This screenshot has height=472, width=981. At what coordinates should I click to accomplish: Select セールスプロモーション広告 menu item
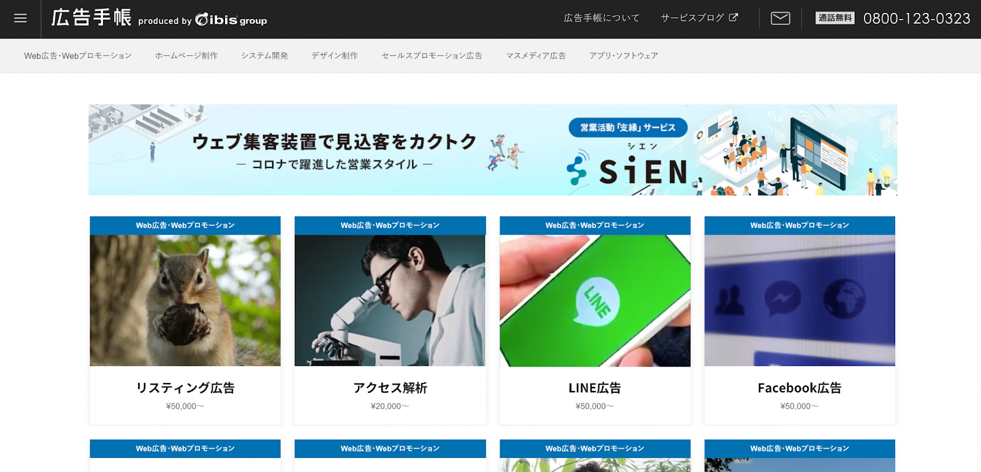point(432,56)
